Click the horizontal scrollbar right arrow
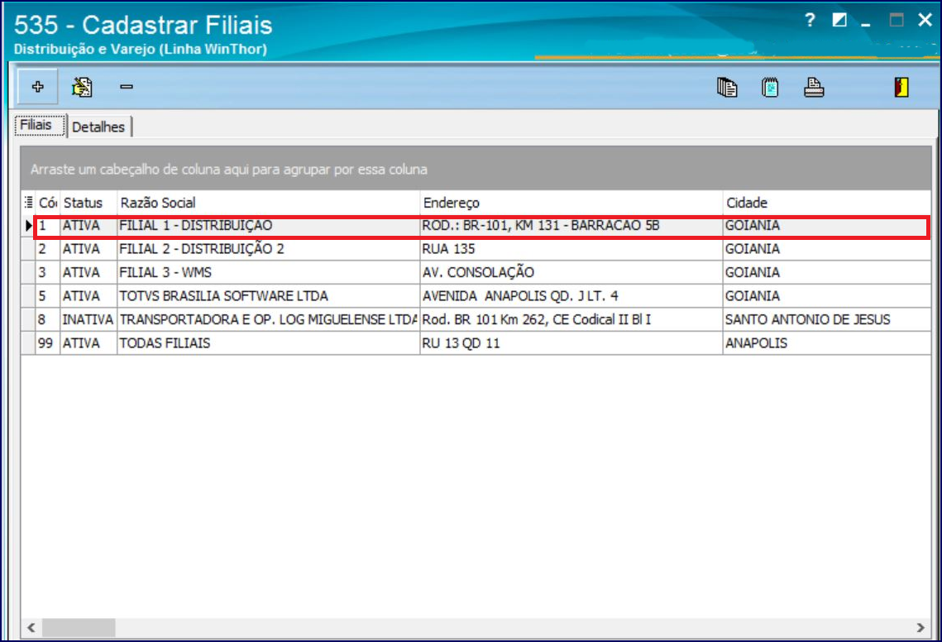 coord(920,628)
